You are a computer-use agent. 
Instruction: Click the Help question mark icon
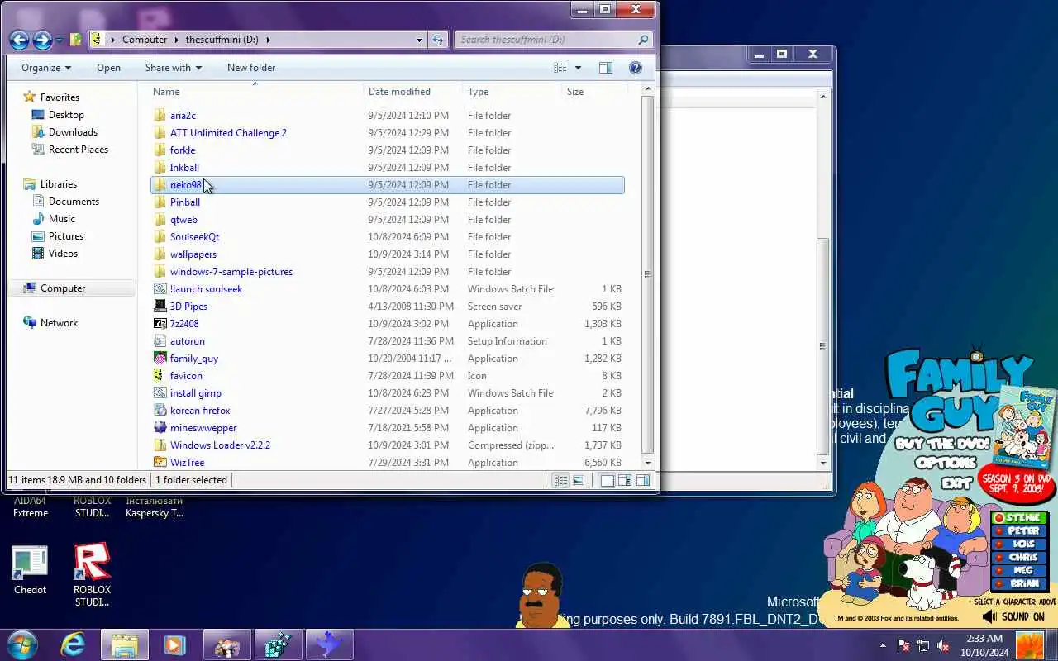pyautogui.click(x=636, y=68)
